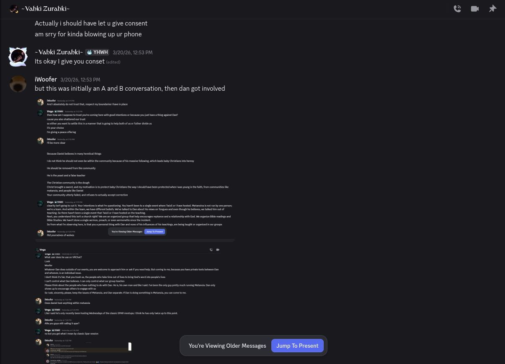Start a video call
The width and height of the screenshot is (505, 364).
click(475, 9)
